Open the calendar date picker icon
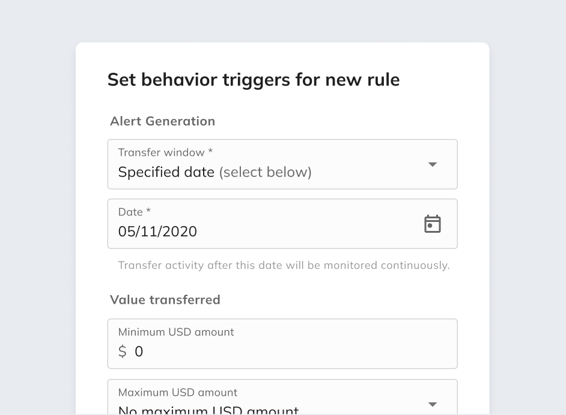The width and height of the screenshot is (566, 415). point(433,224)
